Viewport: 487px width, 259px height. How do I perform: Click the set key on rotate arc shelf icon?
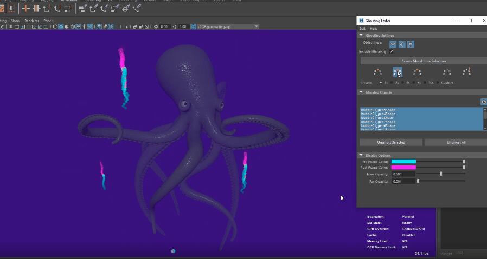point(57,9)
